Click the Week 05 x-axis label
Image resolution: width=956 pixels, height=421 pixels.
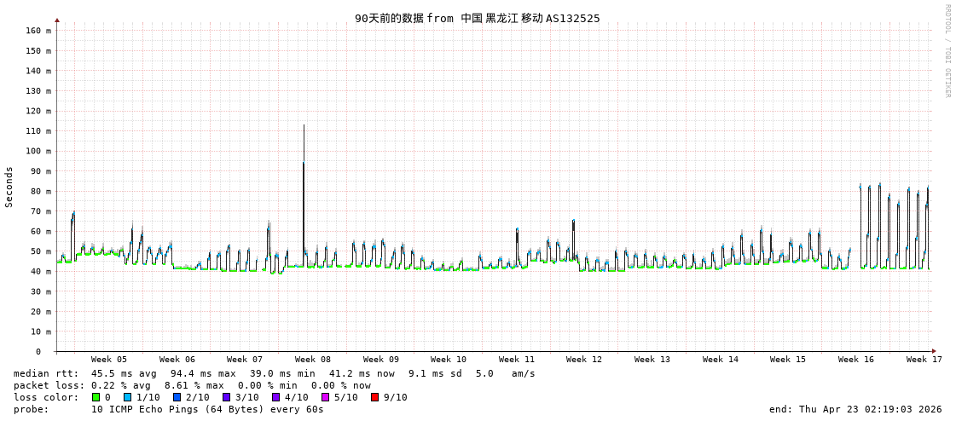point(109,360)
